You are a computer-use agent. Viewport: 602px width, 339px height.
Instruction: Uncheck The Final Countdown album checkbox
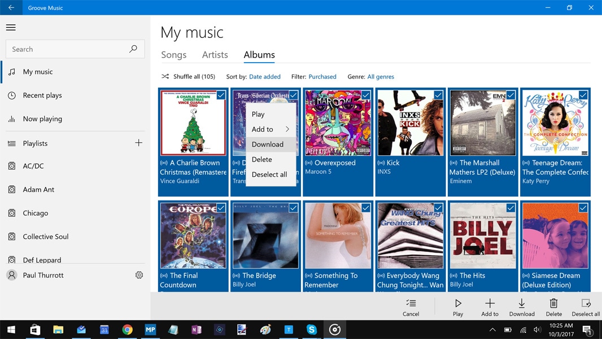tap(221, 208)
